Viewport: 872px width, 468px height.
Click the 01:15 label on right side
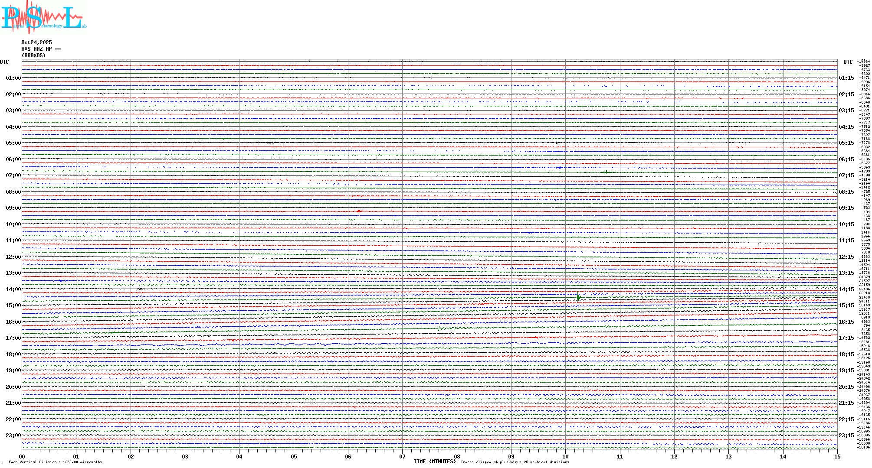[846, 78]
